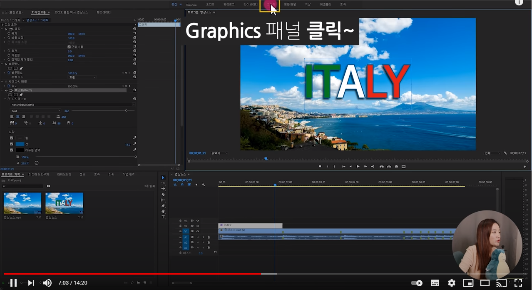Click the stroke color eyedropper
Viewport: 532px width, 290px height.
point(134,144)
